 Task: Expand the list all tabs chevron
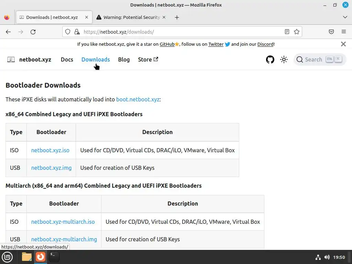pyautogui.click(x=345, y=17)
